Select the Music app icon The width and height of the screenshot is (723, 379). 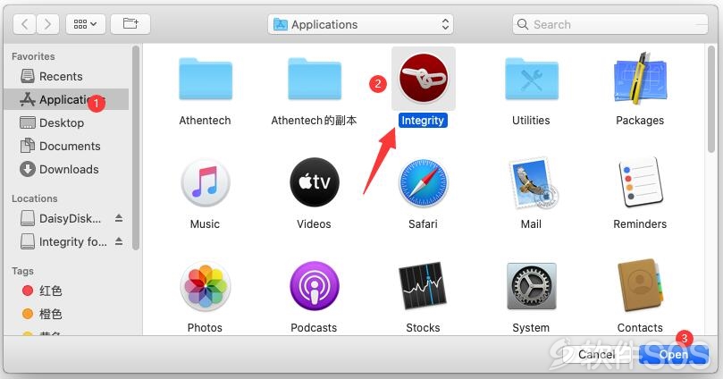(x=206, y=182)
